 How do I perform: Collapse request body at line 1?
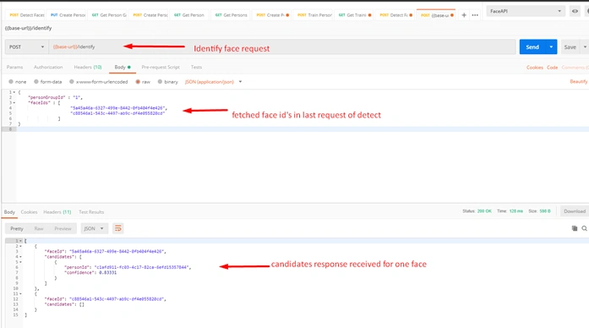click(x=14, y=92)
